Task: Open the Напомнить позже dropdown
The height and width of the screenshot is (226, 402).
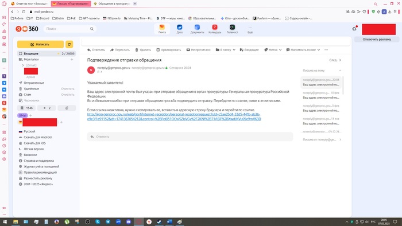Action: point(303,50)
